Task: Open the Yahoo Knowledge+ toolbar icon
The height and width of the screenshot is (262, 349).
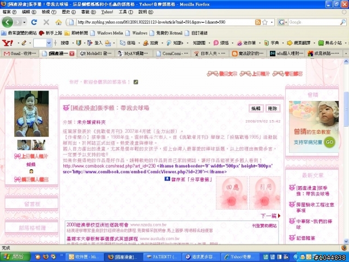Action: click(x=169, y=43)
